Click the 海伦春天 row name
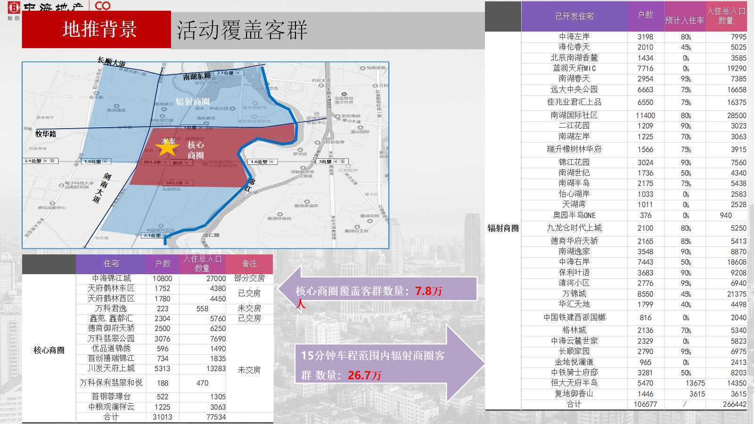The height and width of the screenshot is (424, 754). click(574, 47)
